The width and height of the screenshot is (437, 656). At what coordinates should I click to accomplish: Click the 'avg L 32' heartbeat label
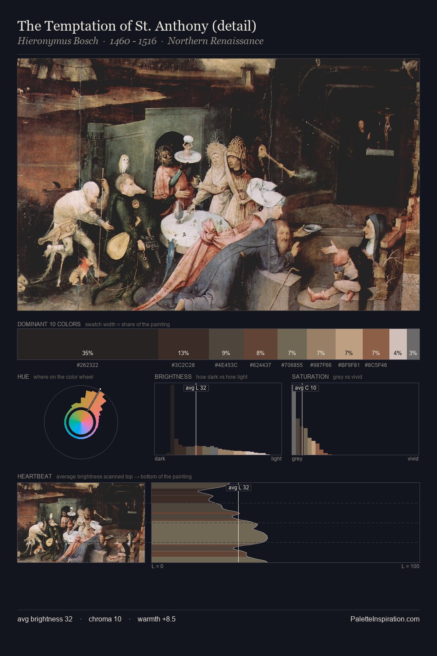239,488
